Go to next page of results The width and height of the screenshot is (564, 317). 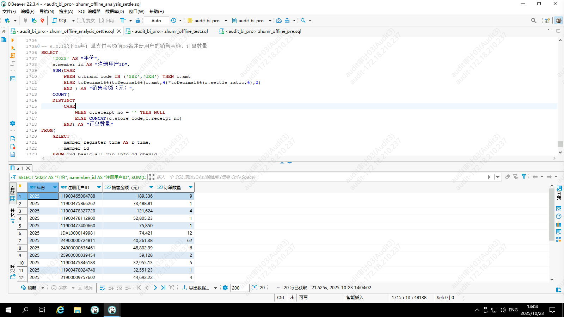(x=155, y=288)
